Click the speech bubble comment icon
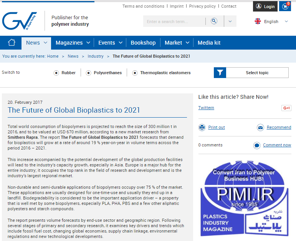 pyautogui.click(x=257, y=145)
